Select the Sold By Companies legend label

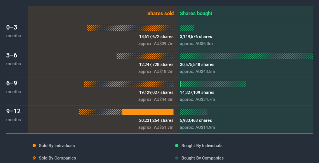(x=58, y=158)
